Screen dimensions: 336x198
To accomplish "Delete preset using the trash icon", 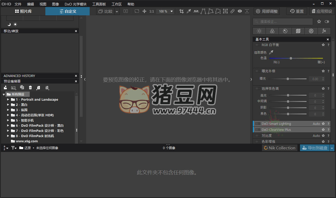I will point(30,88).
